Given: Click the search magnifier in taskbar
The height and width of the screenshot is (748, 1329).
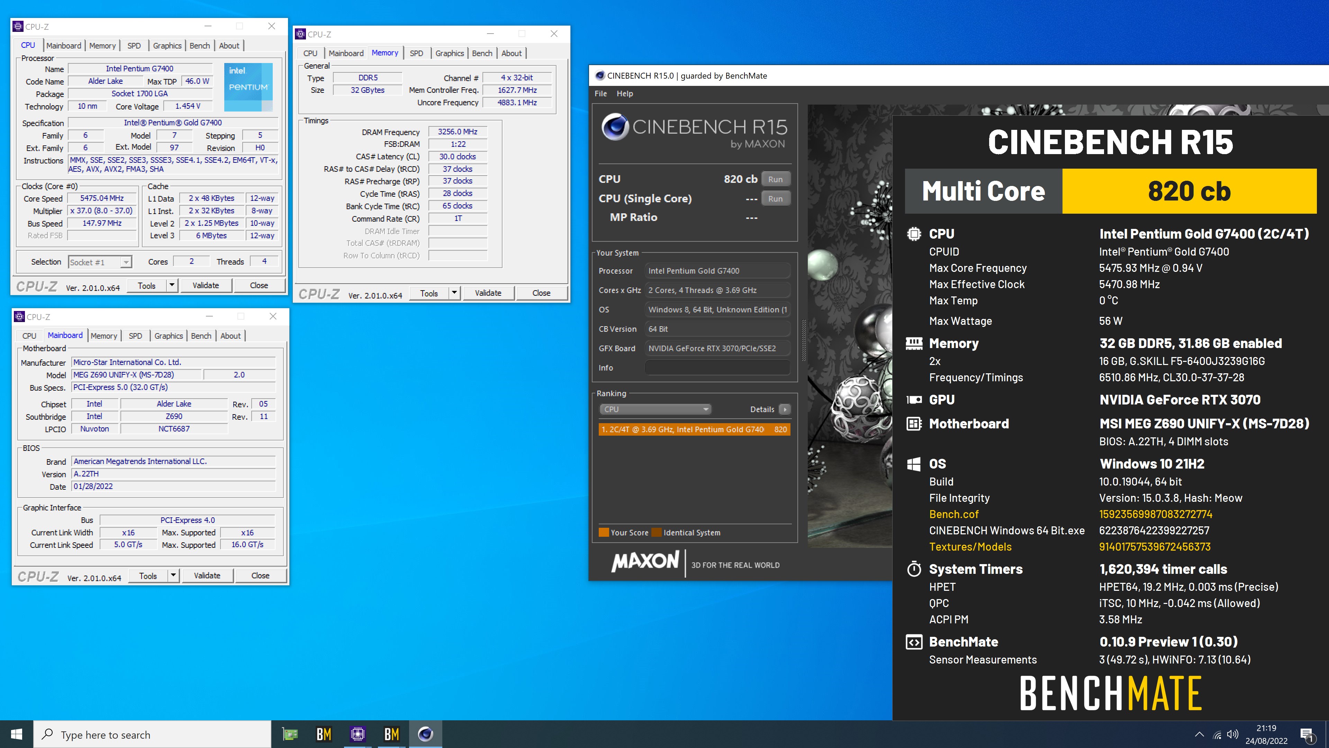Looking at the screenshot, I should tap(47, 734).
